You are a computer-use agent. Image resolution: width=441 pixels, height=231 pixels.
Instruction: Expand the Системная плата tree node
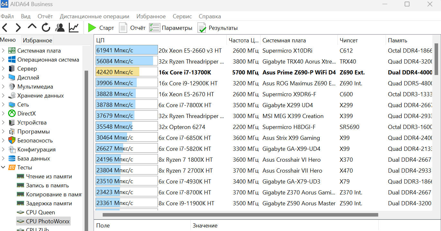3,50
